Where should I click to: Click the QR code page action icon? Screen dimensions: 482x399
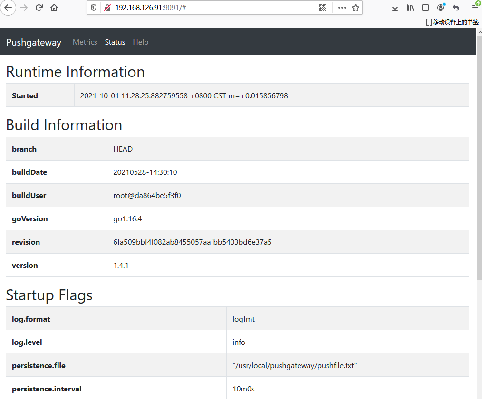click(x=323, y=8)
